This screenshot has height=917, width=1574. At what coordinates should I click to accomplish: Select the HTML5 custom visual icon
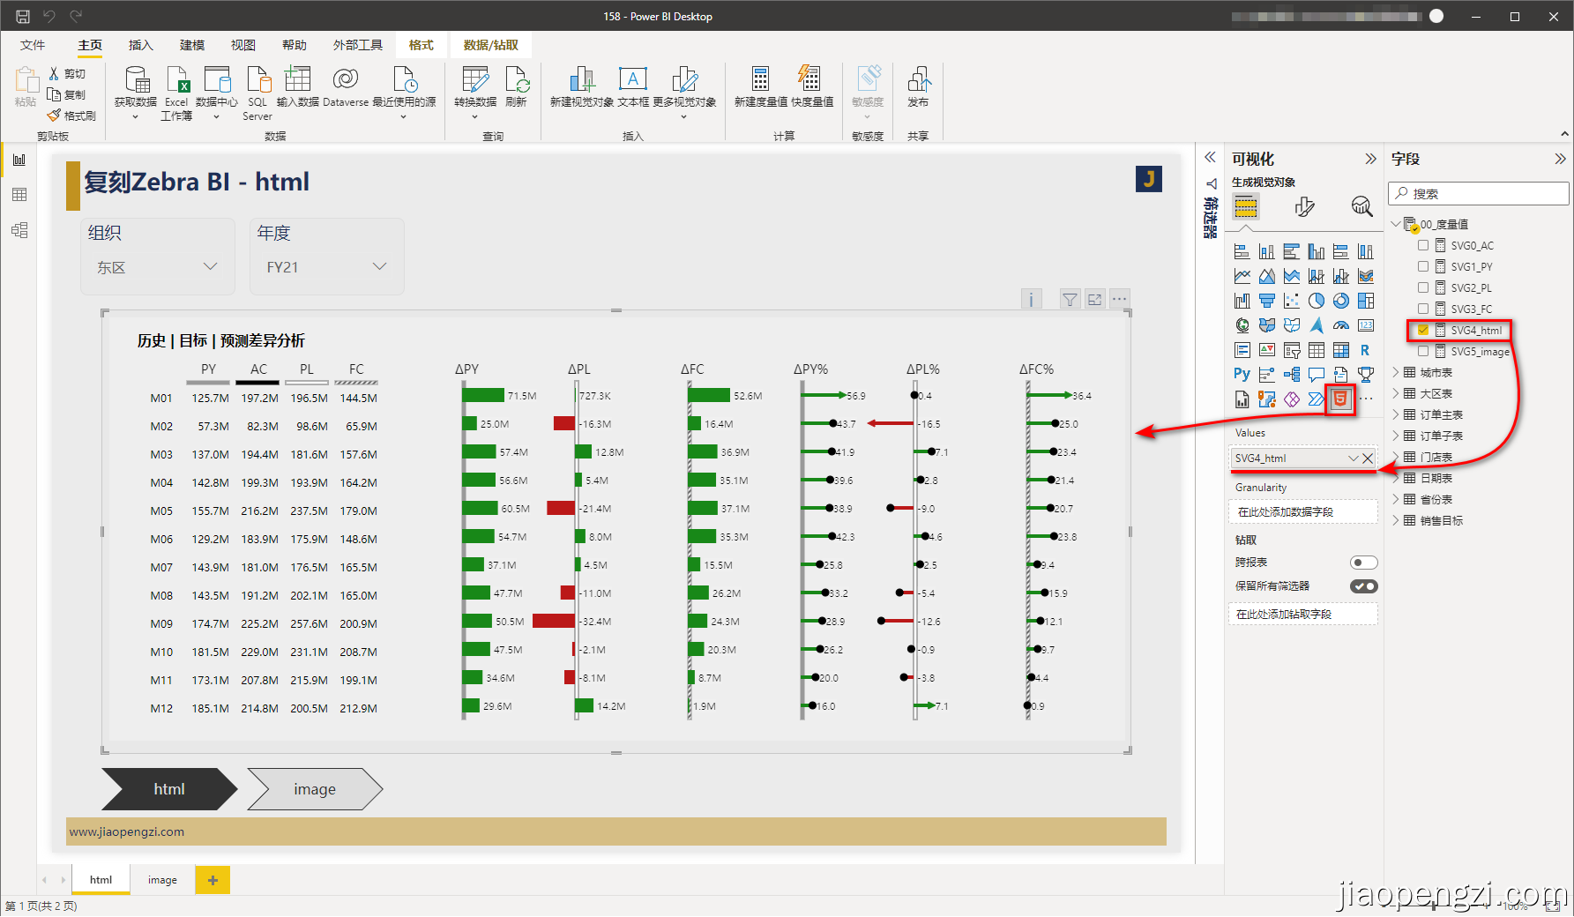(1340, 399)
